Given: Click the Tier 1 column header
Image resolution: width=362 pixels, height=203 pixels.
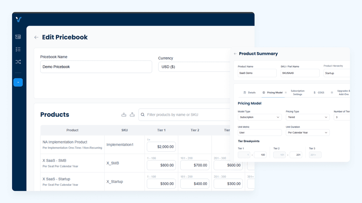Looking at the screenshot, I should (161, 130).
